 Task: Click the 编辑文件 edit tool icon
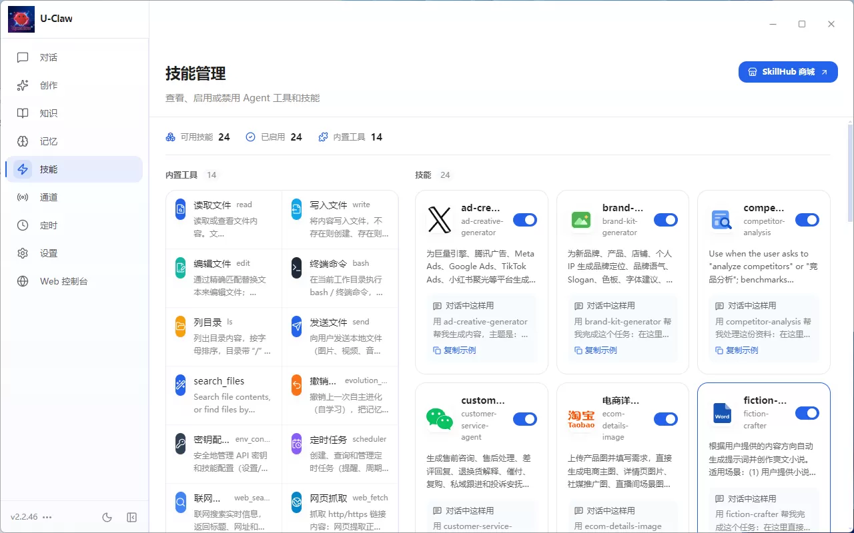(x=181, y=268)
